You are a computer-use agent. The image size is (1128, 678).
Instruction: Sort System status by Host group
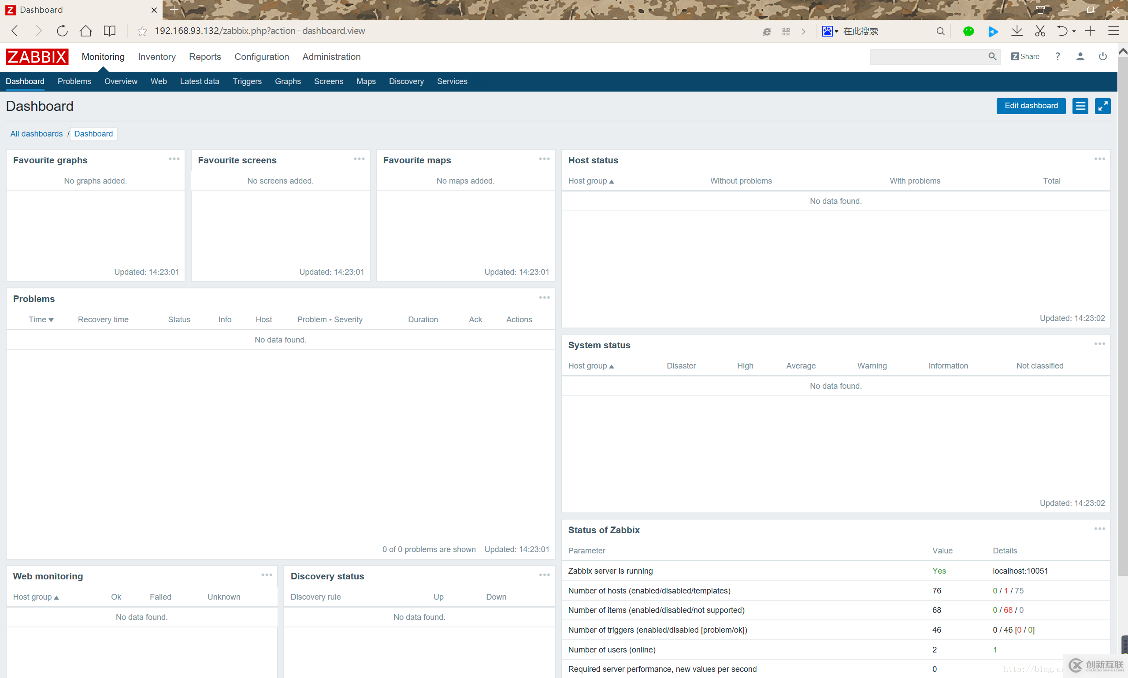[591, 366]
